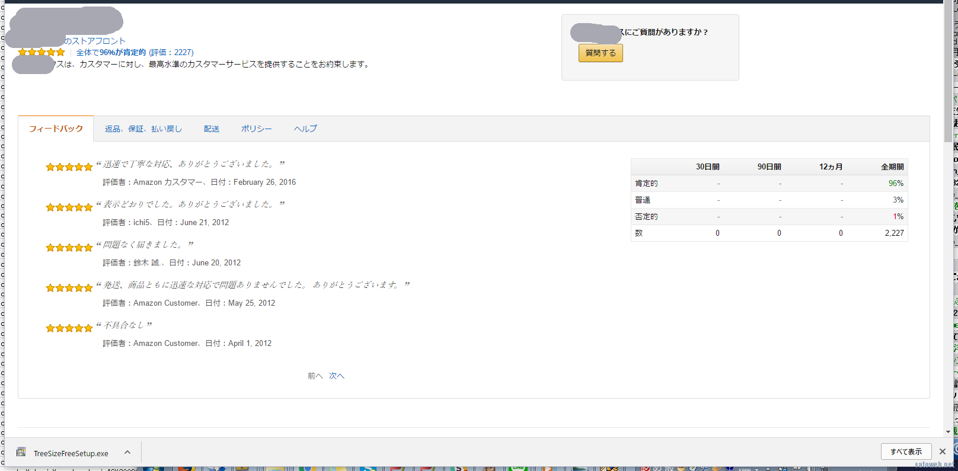Select the 96% positive all-time value

click(x=896, y=183)
